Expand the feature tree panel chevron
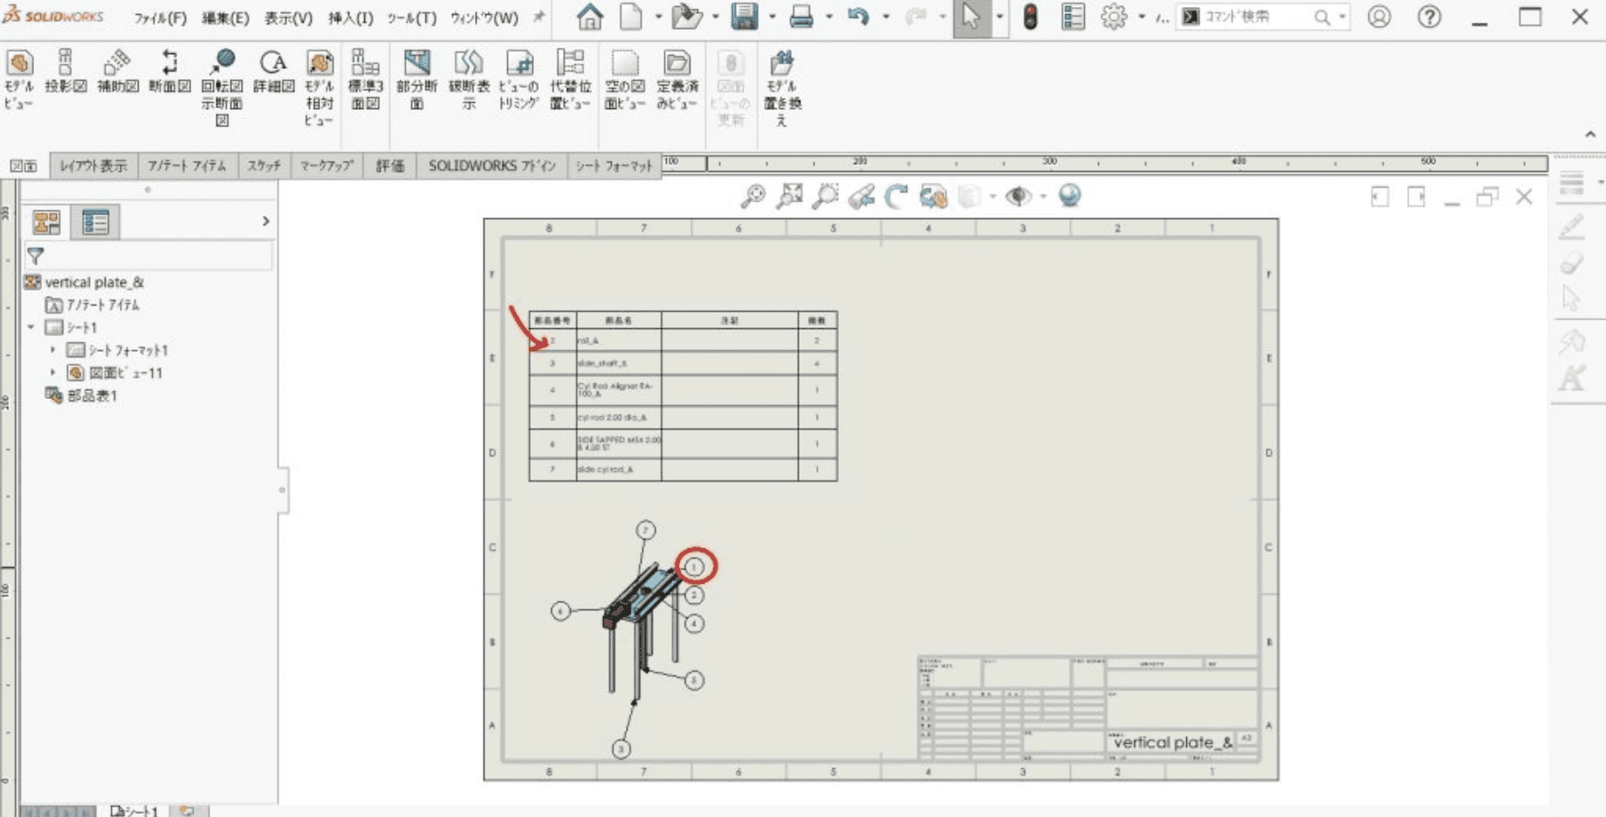 (265, 222)
